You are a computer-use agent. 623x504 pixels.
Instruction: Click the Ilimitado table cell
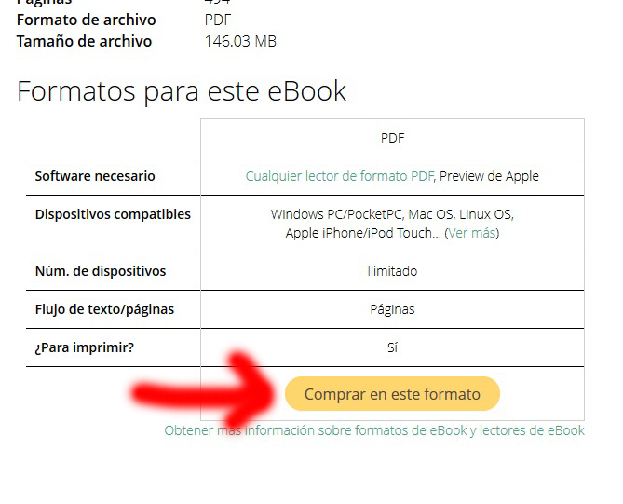(392, 271)
